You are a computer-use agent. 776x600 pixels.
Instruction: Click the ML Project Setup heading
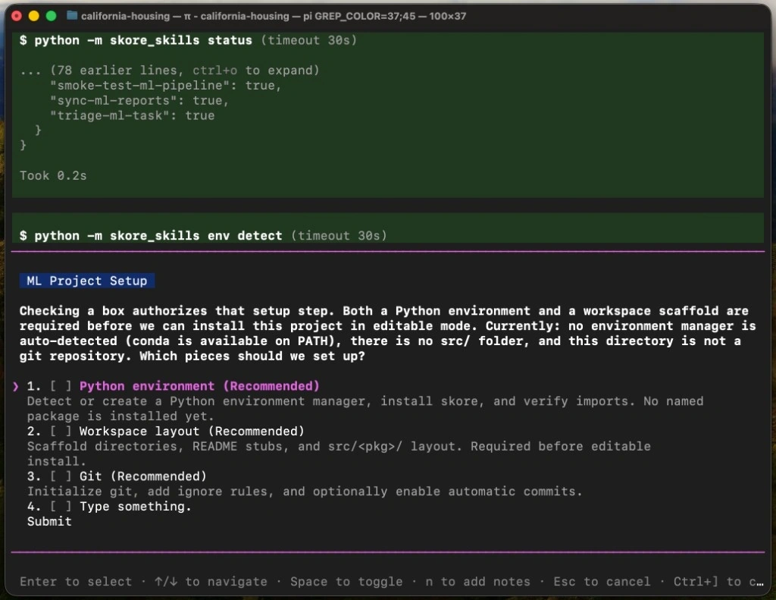click(x=87, y=281)
